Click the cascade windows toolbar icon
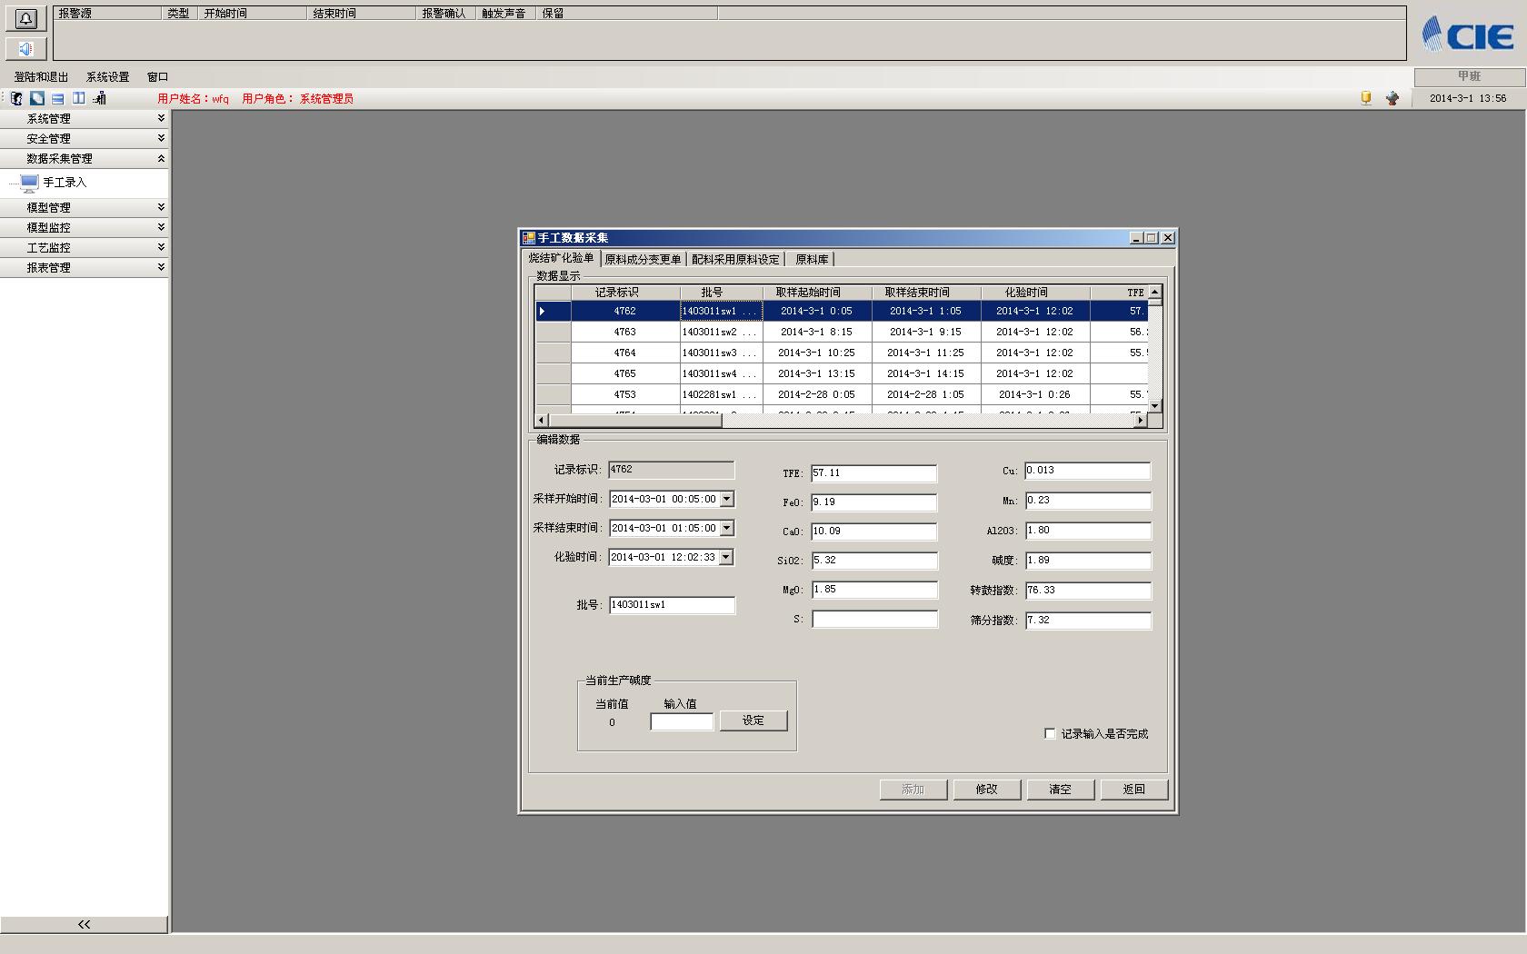The image size is (1527, 954). (37, 98)
